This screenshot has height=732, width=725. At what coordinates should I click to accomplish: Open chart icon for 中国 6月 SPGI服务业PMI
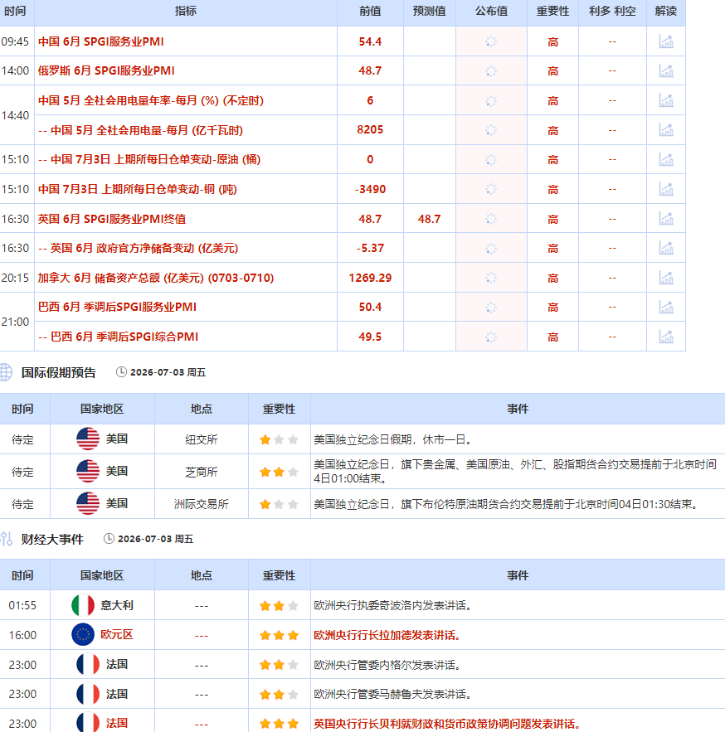click(665, 41)
